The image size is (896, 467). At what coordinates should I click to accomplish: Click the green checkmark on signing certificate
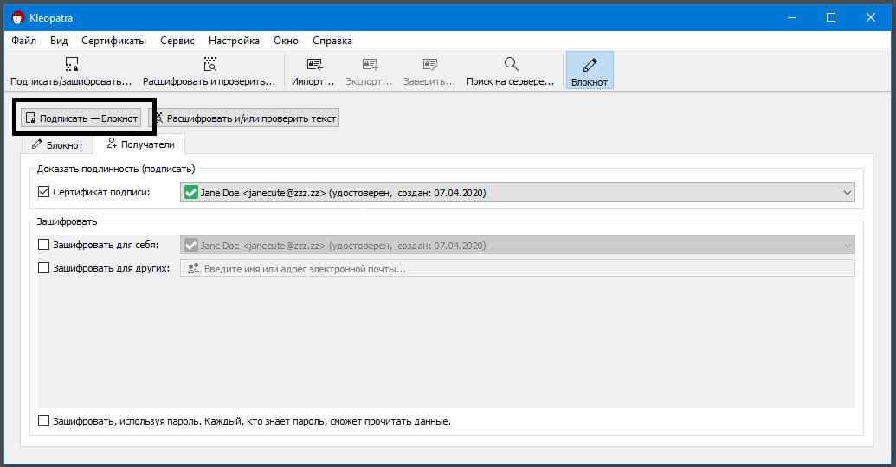[191, 193]
